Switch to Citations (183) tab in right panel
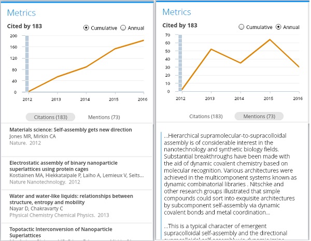The width and height of the screenshot is (311, 241). 206,116
